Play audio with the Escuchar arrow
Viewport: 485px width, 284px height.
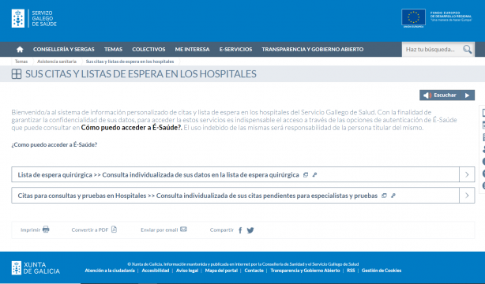click(x=468, y=95)
